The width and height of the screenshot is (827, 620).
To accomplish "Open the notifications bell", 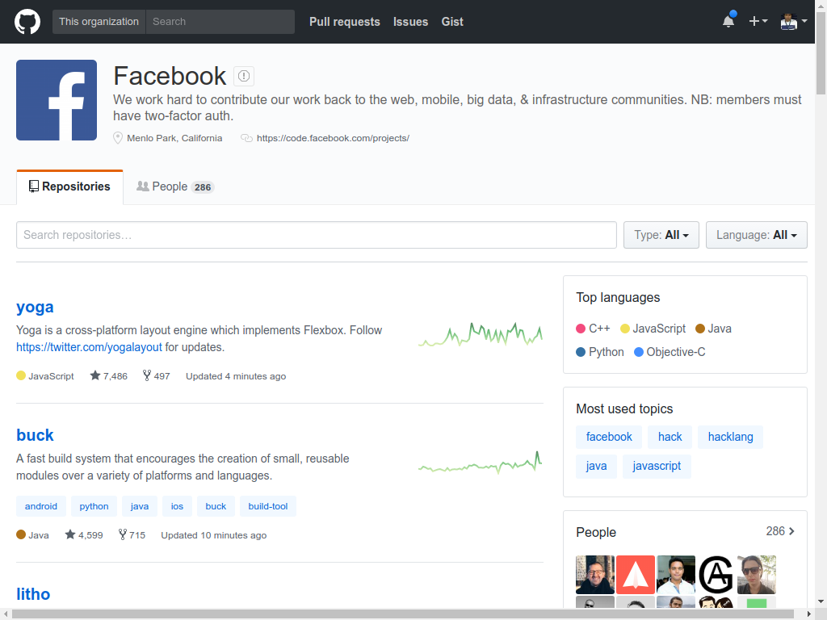I will (x=728, y=20).
